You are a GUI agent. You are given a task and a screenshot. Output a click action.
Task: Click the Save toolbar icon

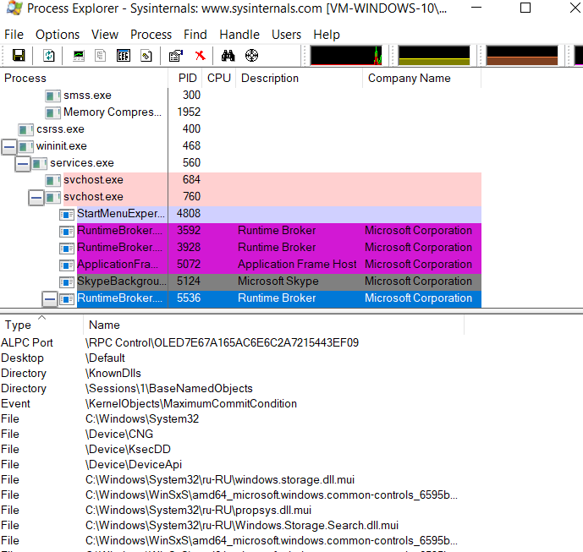click(x=19, y=56)
